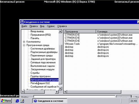Open the Сервис menu
Viewport: 139px width, 104px height.
point(51,26)
